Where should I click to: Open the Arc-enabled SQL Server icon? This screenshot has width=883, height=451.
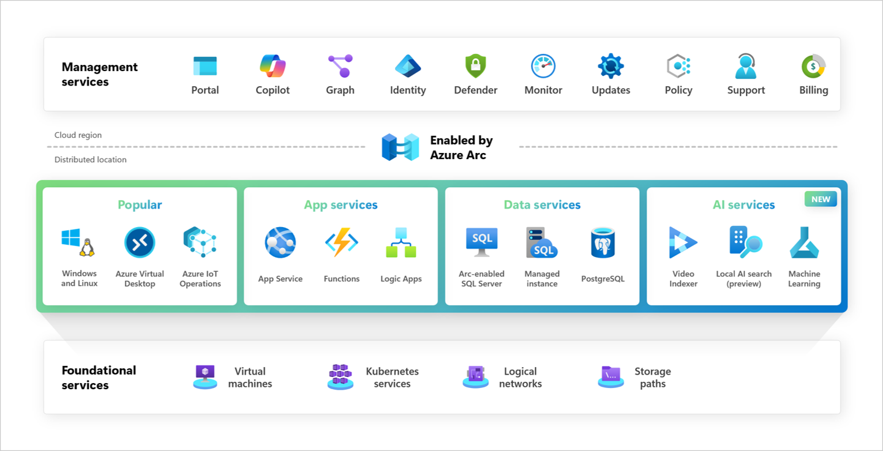(x=481, y=242)
